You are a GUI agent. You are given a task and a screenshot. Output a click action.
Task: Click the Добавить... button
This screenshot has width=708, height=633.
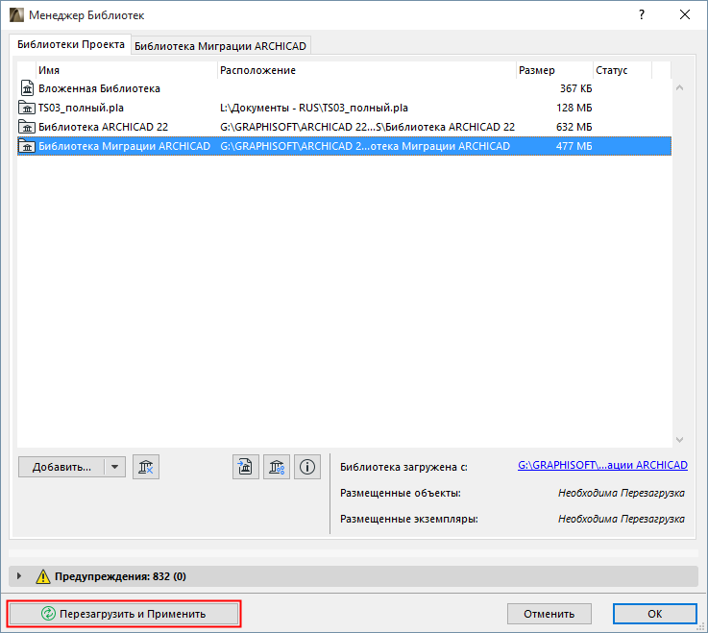coord(61,467)
